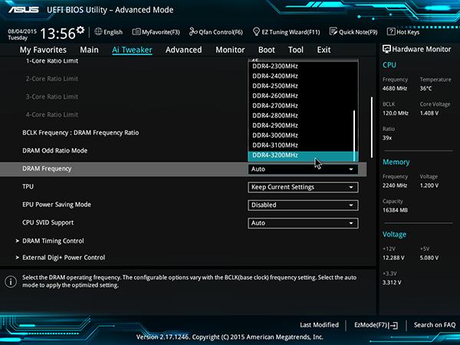Open the CPU SVID Support dropdown
Screen dimensions: 460x345
click(x=303, y=223)
